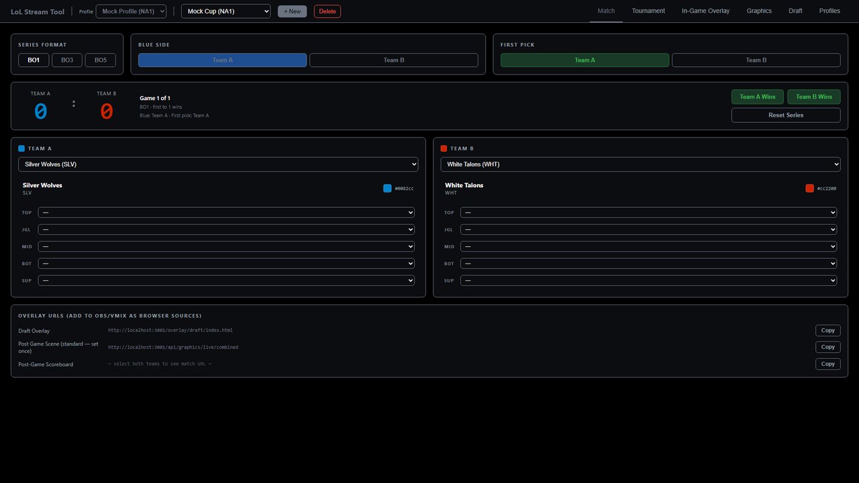Copy the Post-Game Scoreboard URL

point(828,364)
